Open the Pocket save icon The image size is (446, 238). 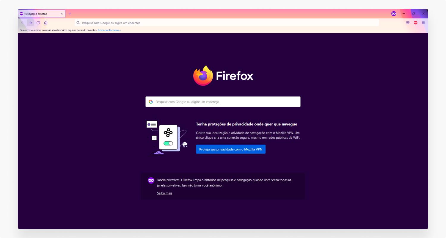tap(408, 23)
